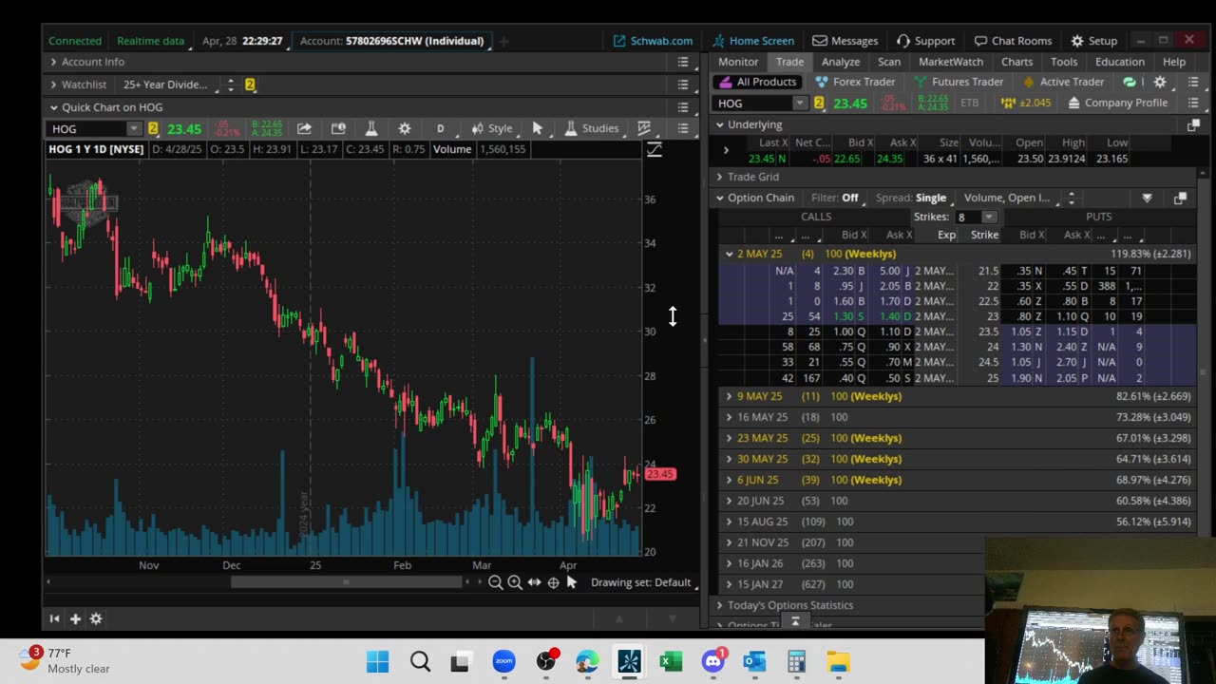Change the D timeframe aggregation button
The width and height of the screenshot is (1216, 684).
[x=440, y=128]
